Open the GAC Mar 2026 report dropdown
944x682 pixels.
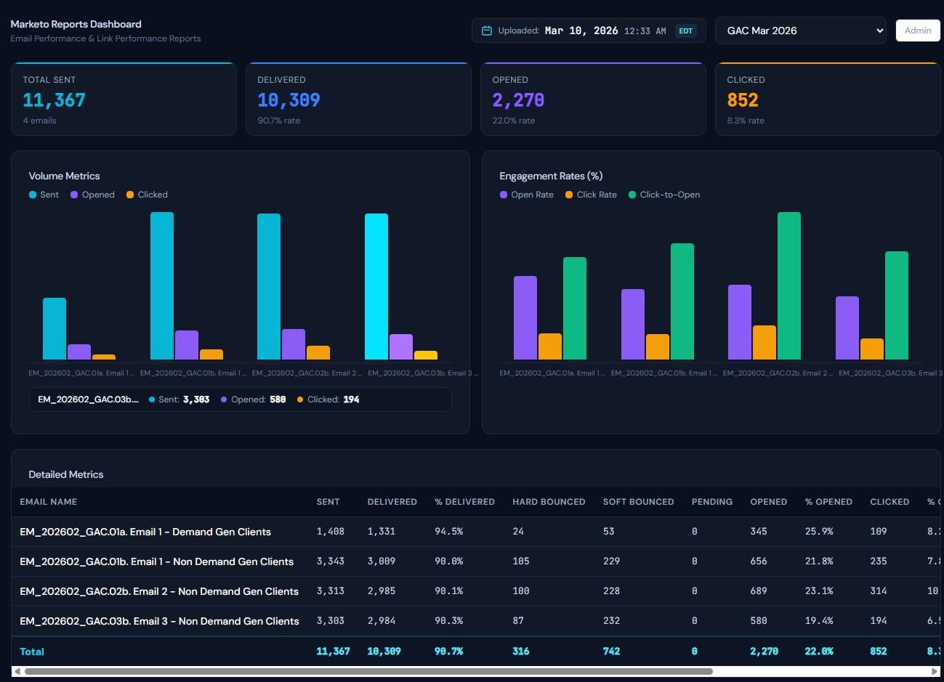pyautogui.click(x=801, y=31)
